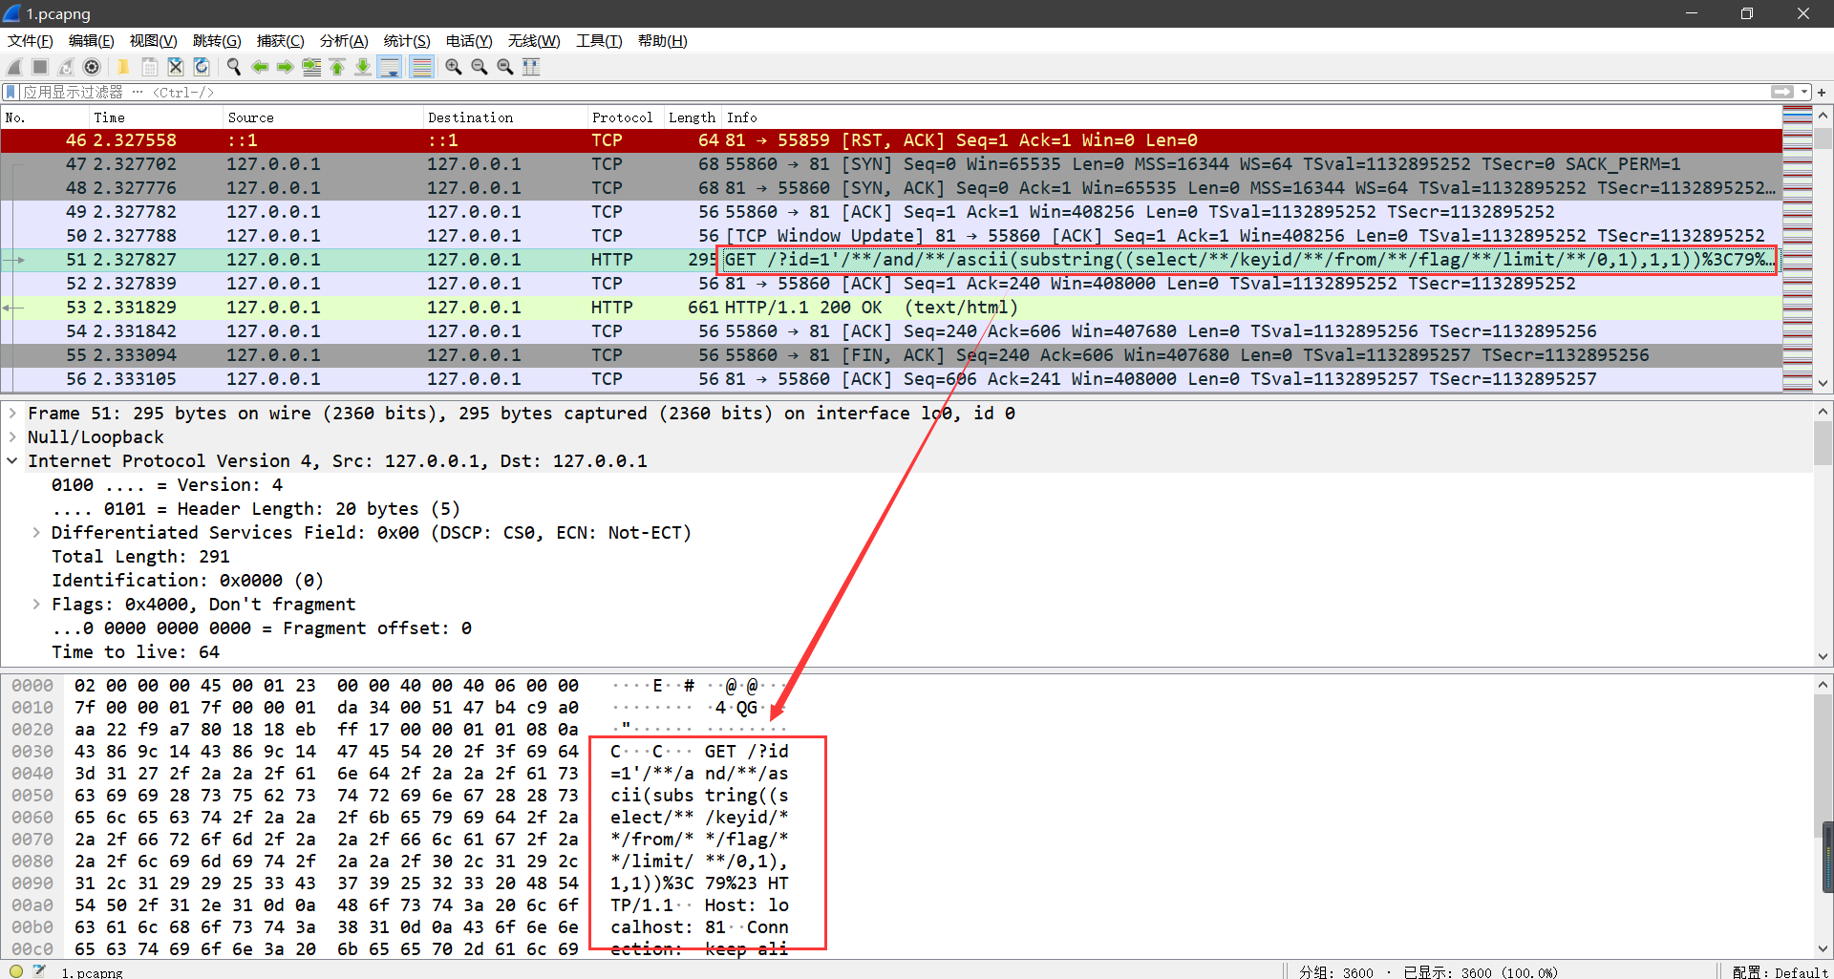Reload the capture file icon
The image size is (1834, 979).
202,67
